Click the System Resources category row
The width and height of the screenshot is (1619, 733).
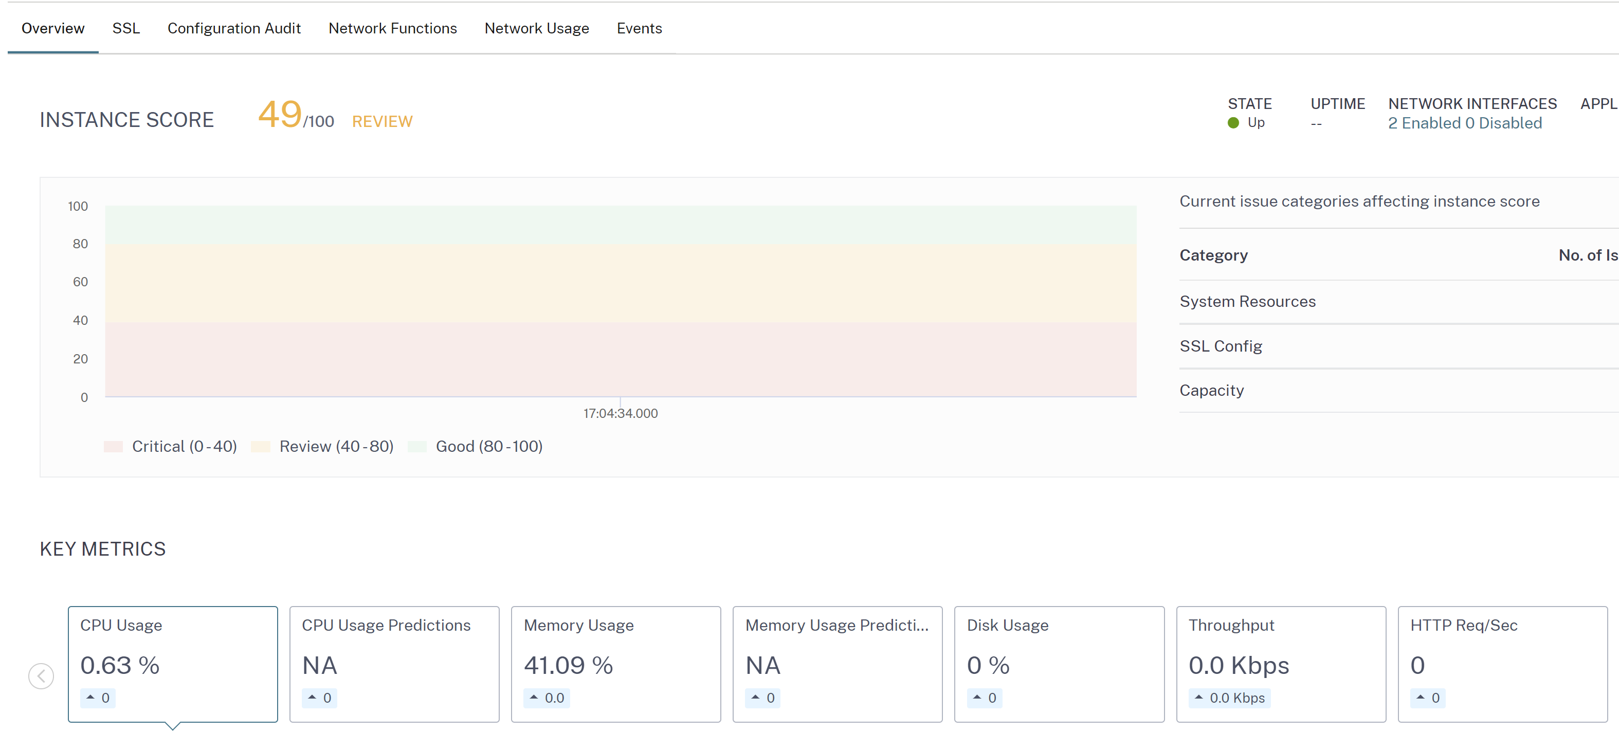click(1399, 302)
